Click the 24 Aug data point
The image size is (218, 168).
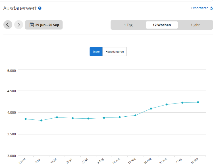pyautogui.click(x=151, y=109)
